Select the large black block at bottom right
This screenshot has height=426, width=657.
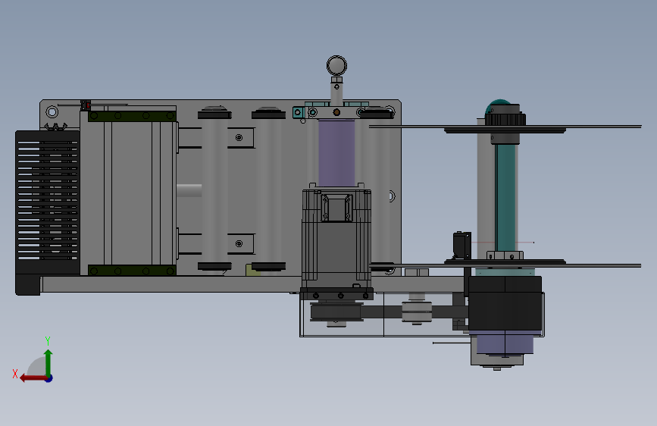pyautogui.click(x=505, y=303)
